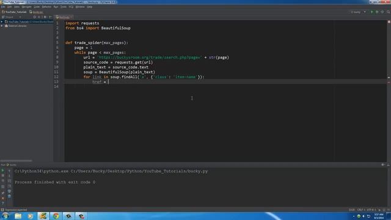Screen dimensions: 391x220
Task: Click the line number 14 in gutter
Action: tap(56, 87)
